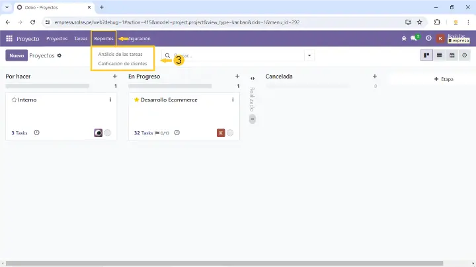Screen dimensions: 476x267
Task: Toggle favorite star on Interno project
Action: [14, 100]
